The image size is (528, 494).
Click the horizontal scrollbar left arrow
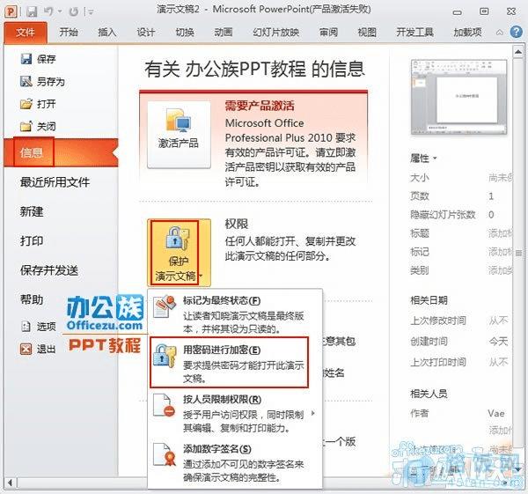10,483
